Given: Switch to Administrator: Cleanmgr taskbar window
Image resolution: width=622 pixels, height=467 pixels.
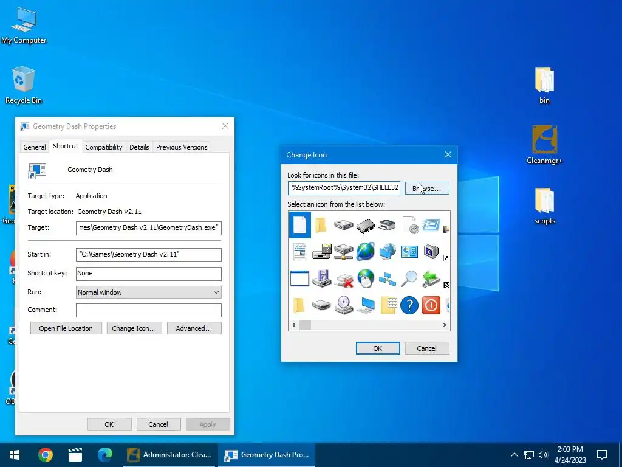Looking at the screenshot, I should point(170,455).
